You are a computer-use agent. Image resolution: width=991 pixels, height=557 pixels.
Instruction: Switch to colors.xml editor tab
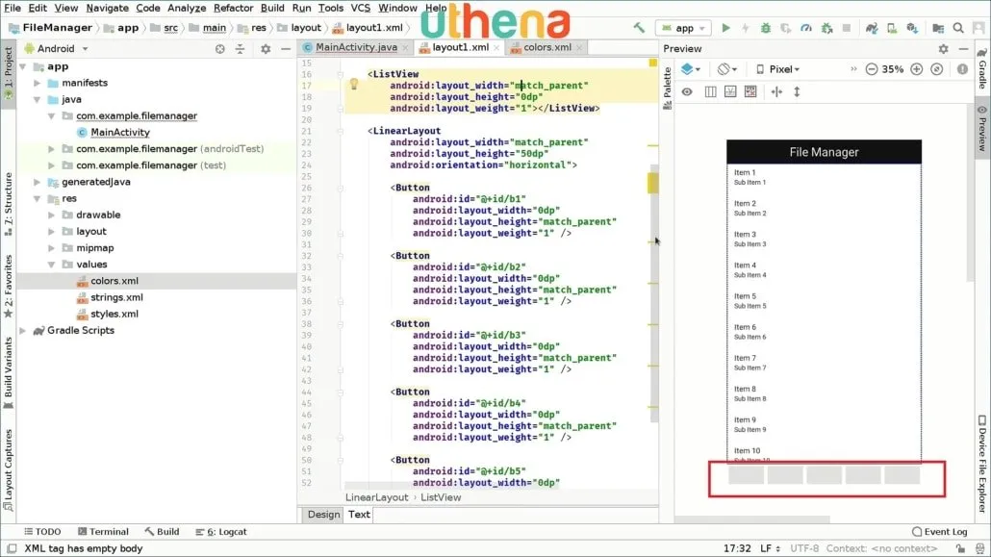pos(546,47)
